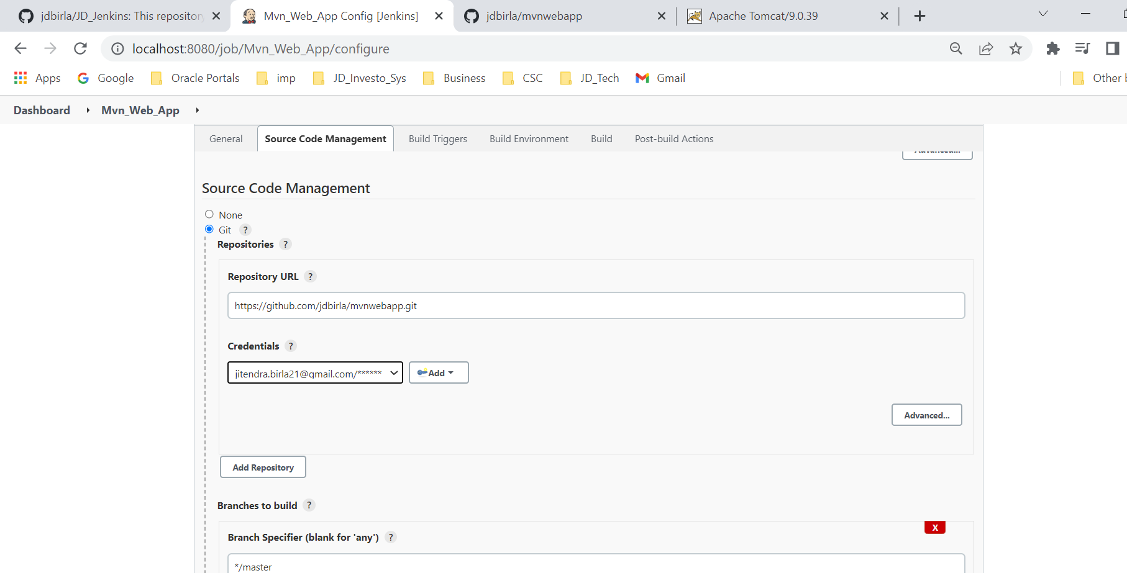The height and width of the screenshot is (573, 1127).
Task: Open help for Credentials
Action: pos(291,346)
